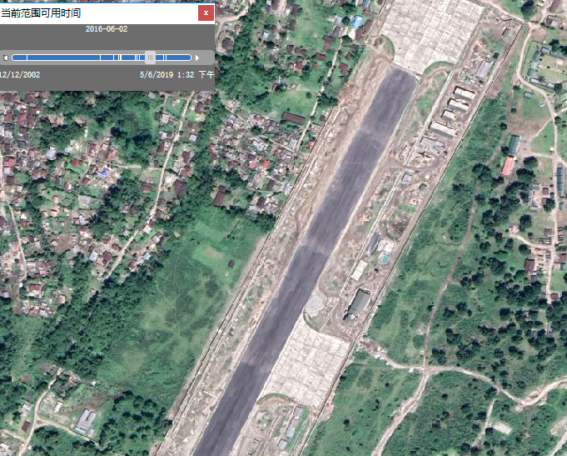
Task: Step to the next imagery date arrow
Action: coord(197,58)
